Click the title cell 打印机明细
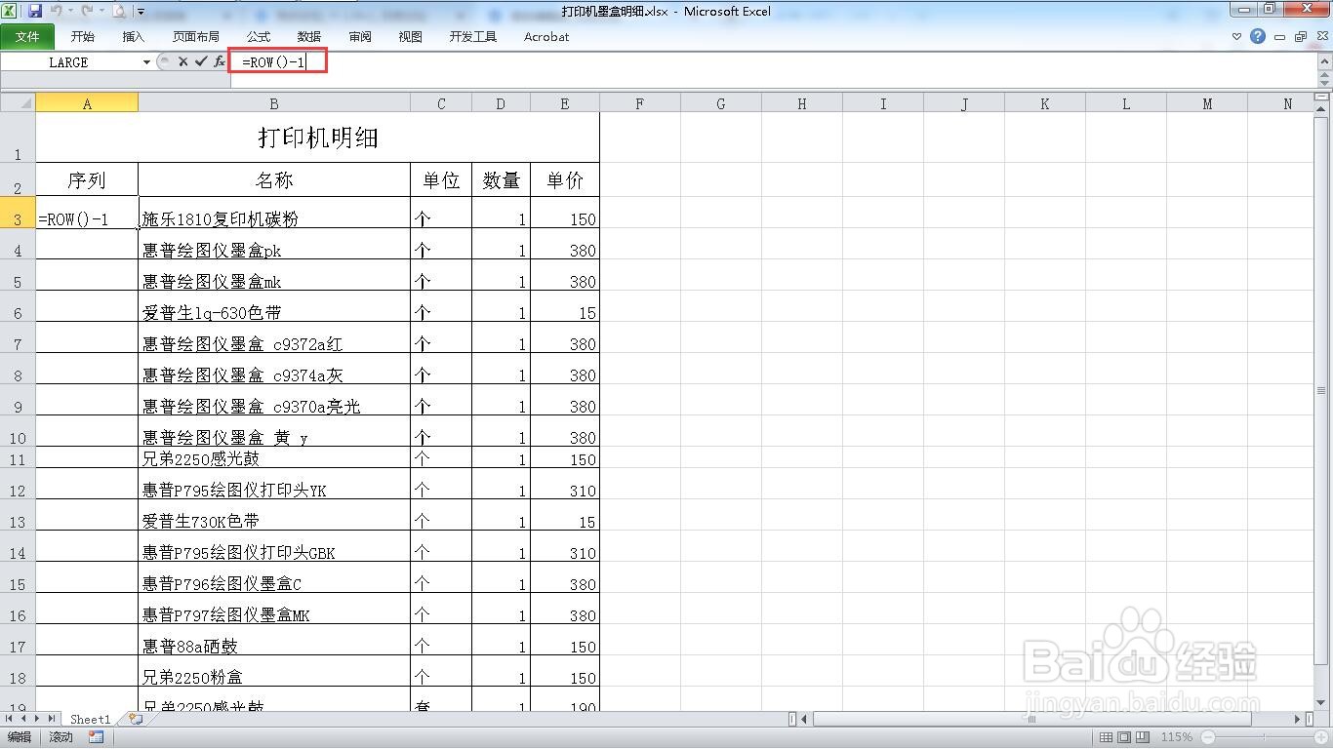The width and height of the screenshot is (1333, 749). click(317, 138)
